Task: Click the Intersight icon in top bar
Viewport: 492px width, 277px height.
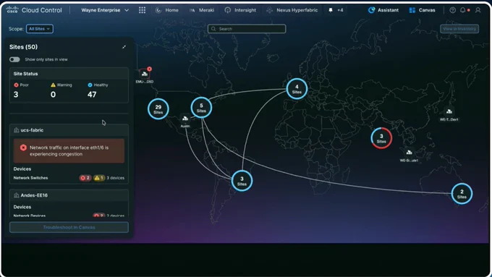Action: (x=227, y=10)
